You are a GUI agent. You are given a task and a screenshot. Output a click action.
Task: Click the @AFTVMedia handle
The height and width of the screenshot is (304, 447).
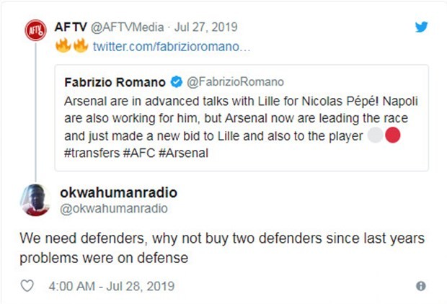click(126, 27)
